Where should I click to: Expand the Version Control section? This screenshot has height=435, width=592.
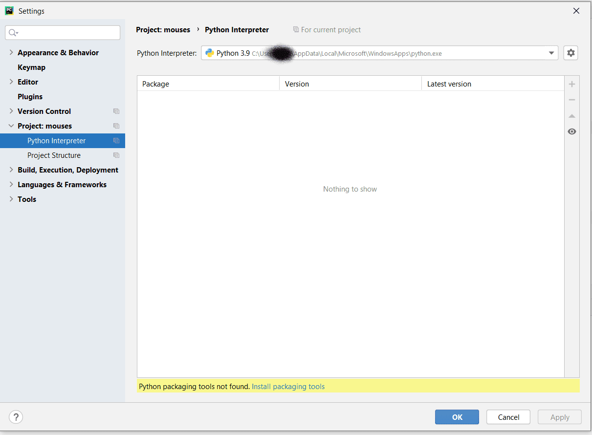click(11, 111)
